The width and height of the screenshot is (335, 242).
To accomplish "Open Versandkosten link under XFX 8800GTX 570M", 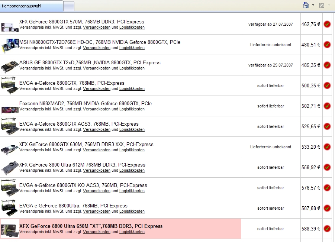I will pyautogui.click(x=97, y=28).
